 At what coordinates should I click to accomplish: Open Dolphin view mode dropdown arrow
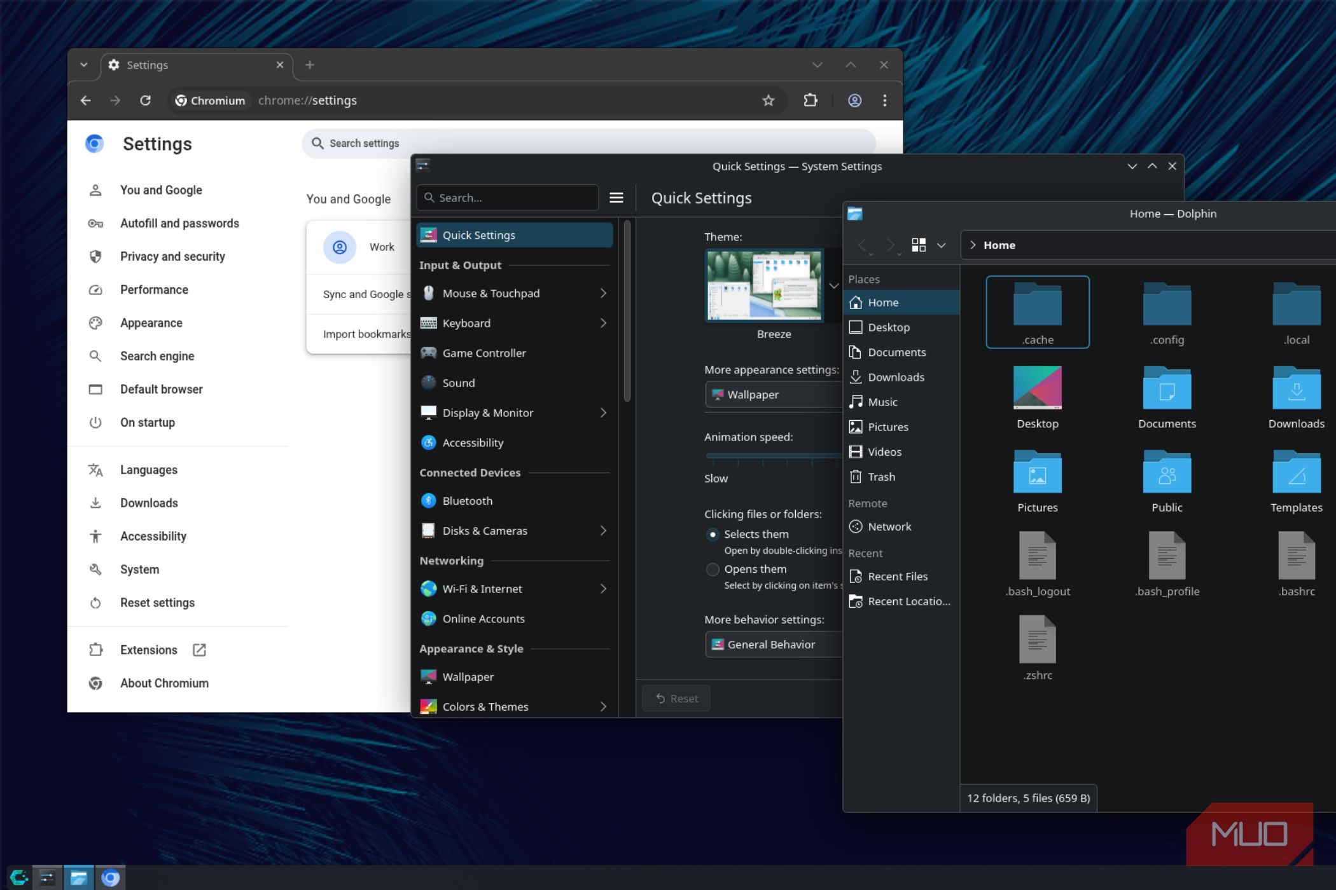[942, 245]
